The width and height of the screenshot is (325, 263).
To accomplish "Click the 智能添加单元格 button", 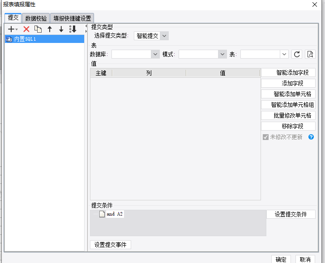I will (x=288, y=94).
